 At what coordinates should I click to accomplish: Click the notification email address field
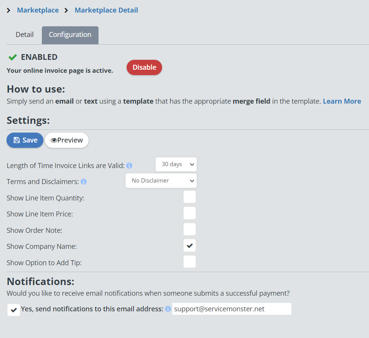231,309
